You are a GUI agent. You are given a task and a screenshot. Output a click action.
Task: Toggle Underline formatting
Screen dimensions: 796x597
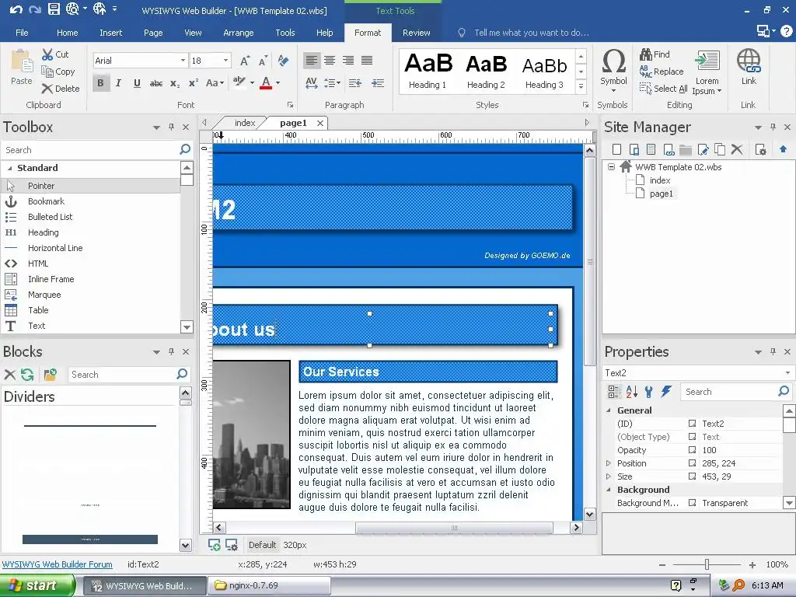[137, 82]
